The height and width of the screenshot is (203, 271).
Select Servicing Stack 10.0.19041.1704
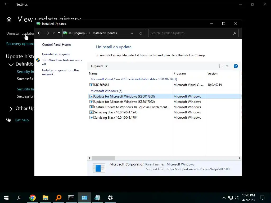[116, 118]
